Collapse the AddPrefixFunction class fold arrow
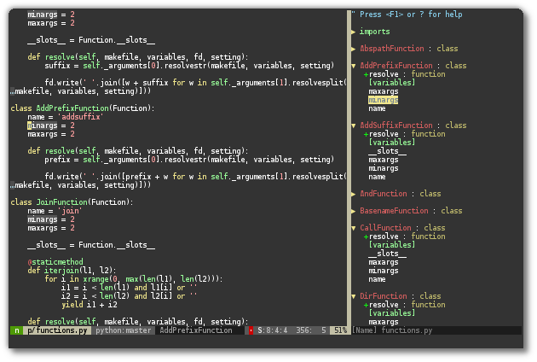Viewport: 537px width, 362px height. pyautogui.click(x=354, y=66)
